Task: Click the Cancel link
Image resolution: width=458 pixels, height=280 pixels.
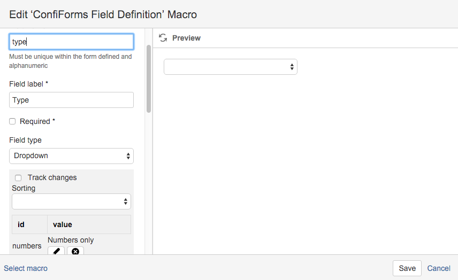Action: coord(438,268)
